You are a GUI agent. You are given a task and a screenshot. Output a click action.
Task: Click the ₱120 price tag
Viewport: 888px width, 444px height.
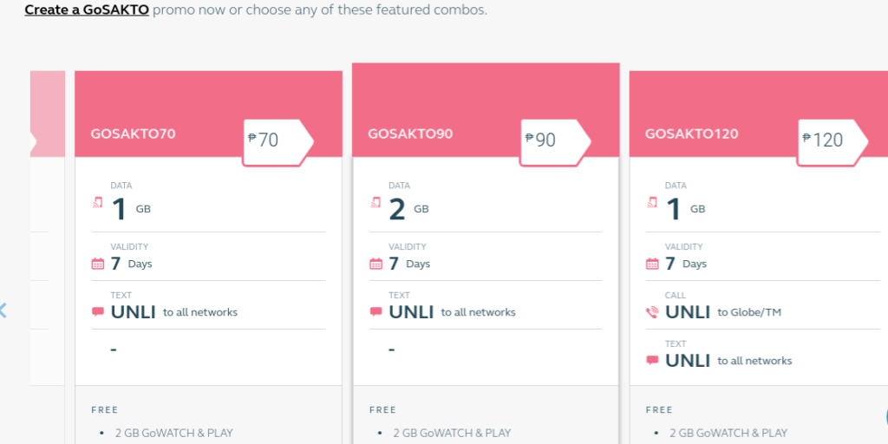[x=832, y=143]
